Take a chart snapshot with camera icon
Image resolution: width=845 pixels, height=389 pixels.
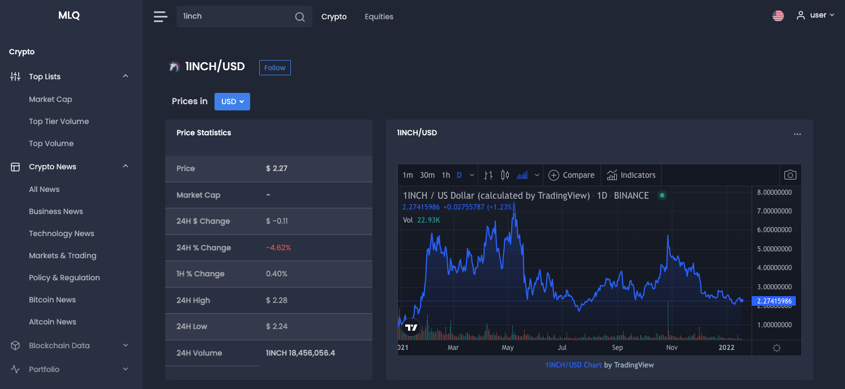(x=790, y=175)
